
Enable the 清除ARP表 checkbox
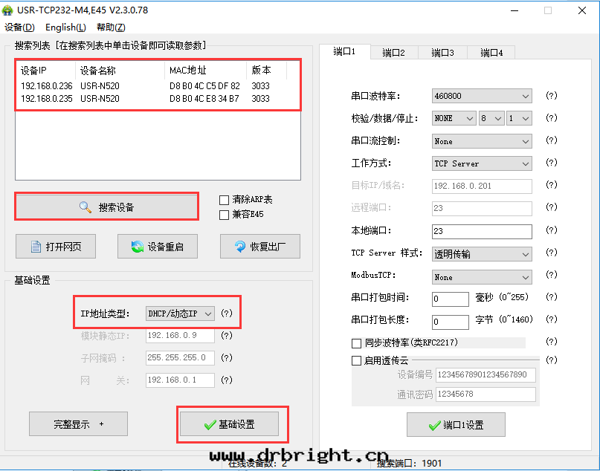tap(224, 200)
